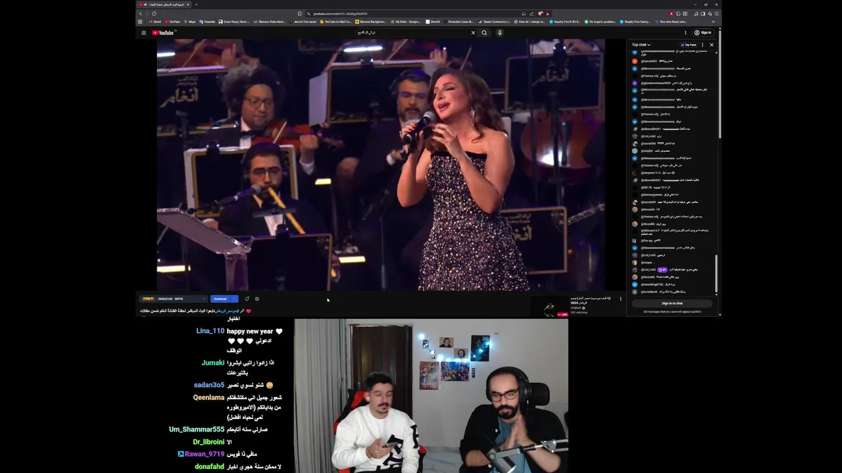Expand the Download button arrow
Image resolution: width=842 pixels, height=473 pixels.
(x=234, y=299)
